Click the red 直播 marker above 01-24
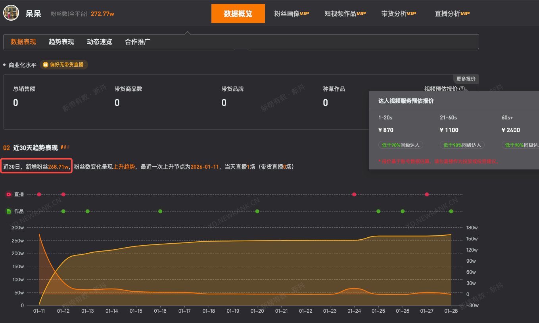539x323 pixels. pyautogui.click(x=354, y=194)
